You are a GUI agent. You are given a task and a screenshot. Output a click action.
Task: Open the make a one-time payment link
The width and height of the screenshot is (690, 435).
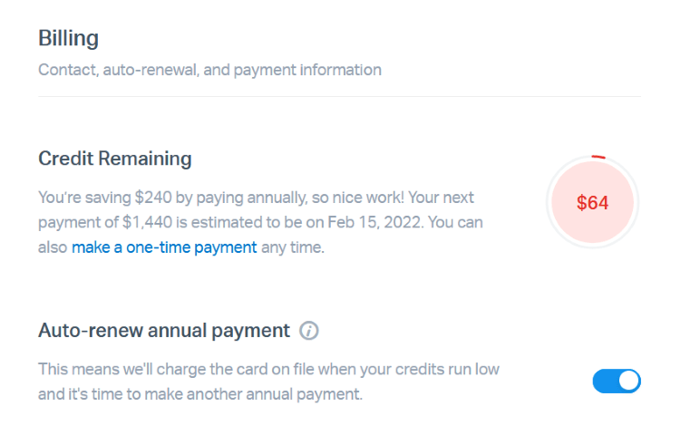pyautogui.click(x=164, y=246)
